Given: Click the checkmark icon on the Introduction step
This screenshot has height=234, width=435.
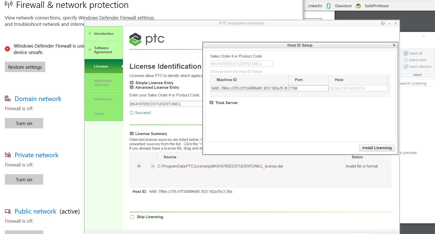Looking at the screenshot, I should (90, 33).
